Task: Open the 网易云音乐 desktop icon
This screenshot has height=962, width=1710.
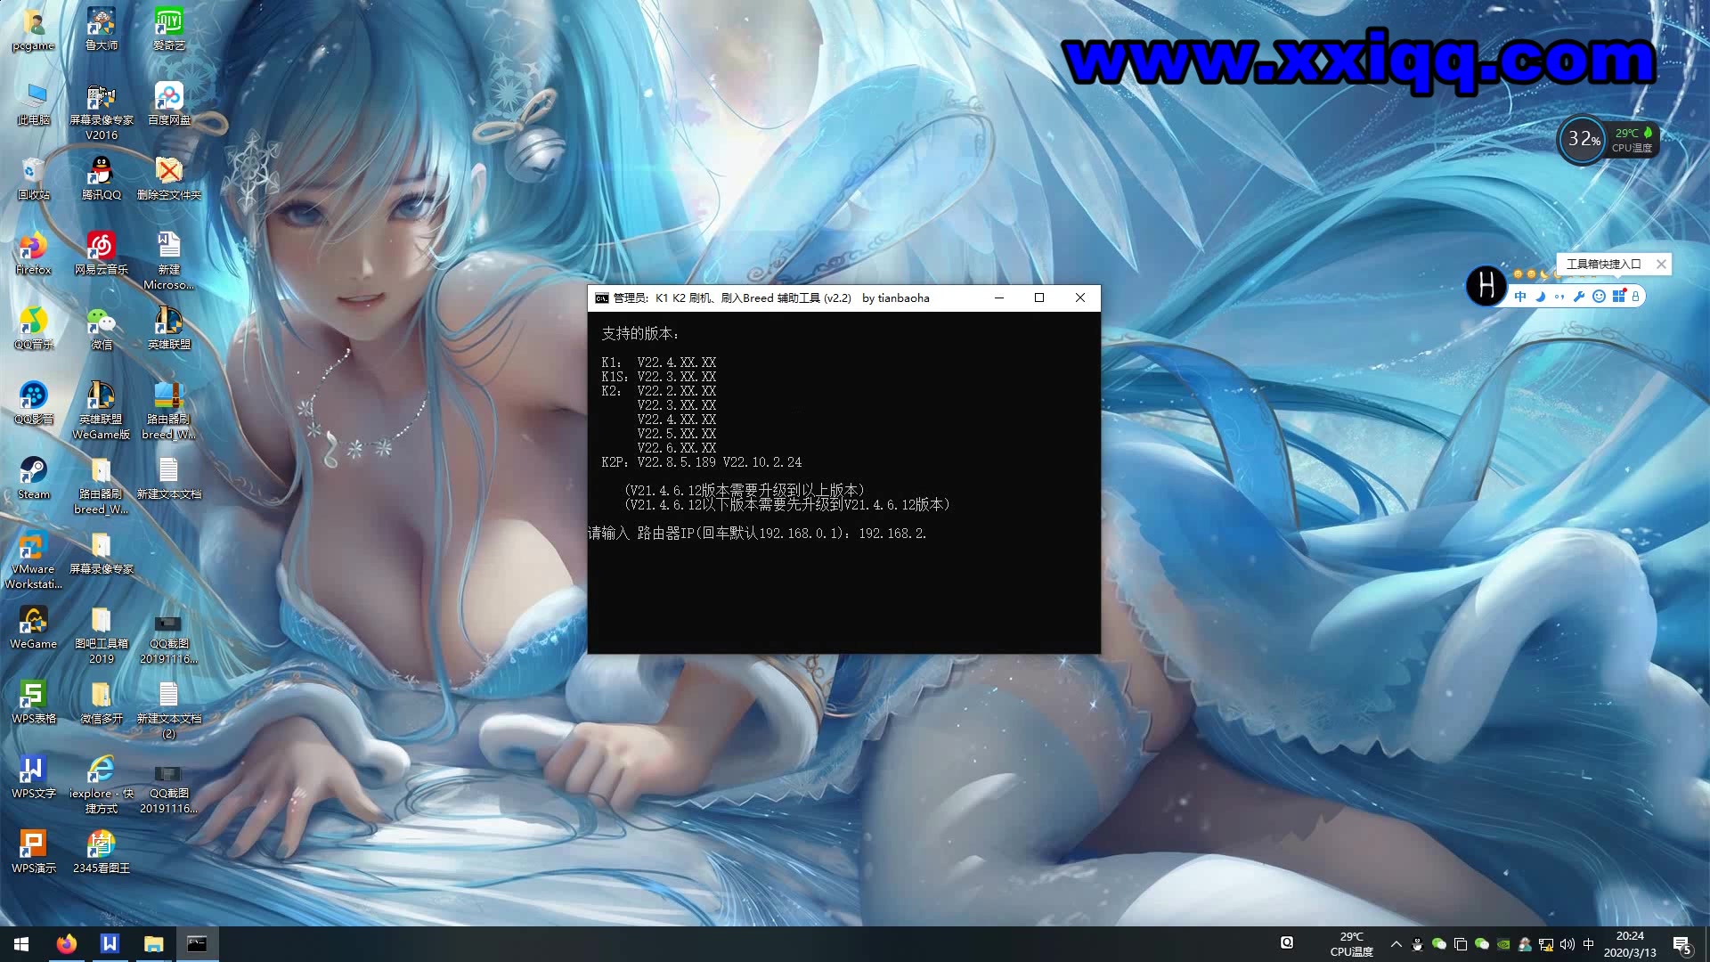Action: pyautogui.click(x=101, y=246)
